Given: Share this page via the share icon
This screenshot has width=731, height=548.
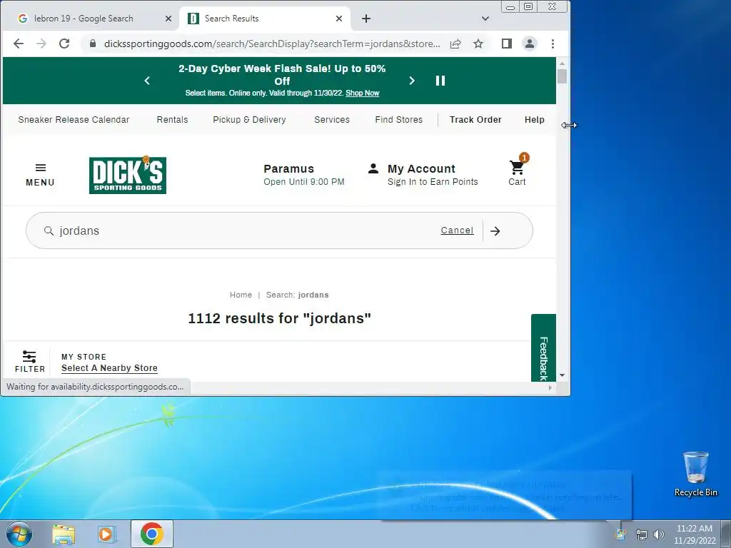Looking at the screenshot, I should click(455, 44).
